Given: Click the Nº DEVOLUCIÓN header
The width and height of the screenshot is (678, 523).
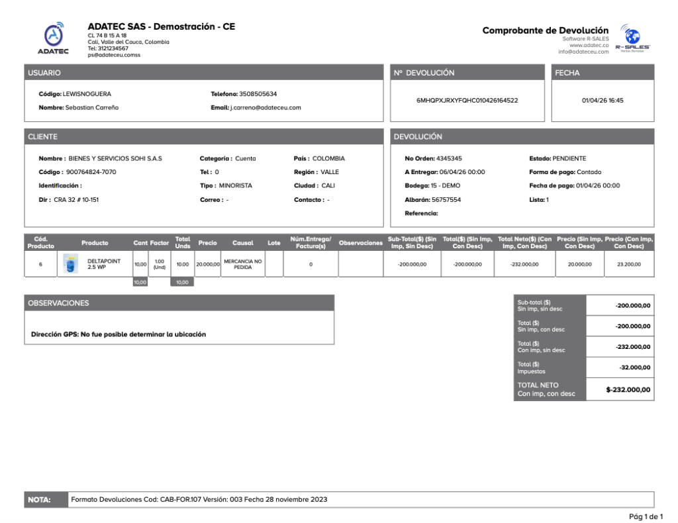Looking at the screenshot, I should pos(467,73).
